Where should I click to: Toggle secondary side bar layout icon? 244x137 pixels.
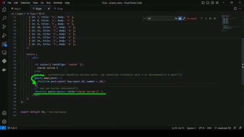(212, 3)
